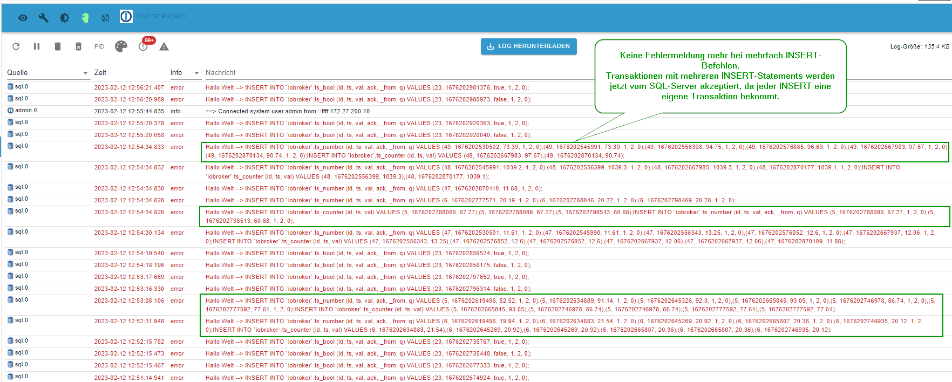The height and width of the screenshot is (382, 952).
Task: Select timestamp 2023-02-12 12:53:08.106
Action: [129, 301]
